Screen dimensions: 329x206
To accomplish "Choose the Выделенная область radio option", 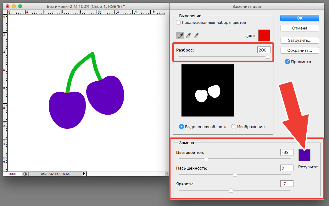I will [181, 127].
